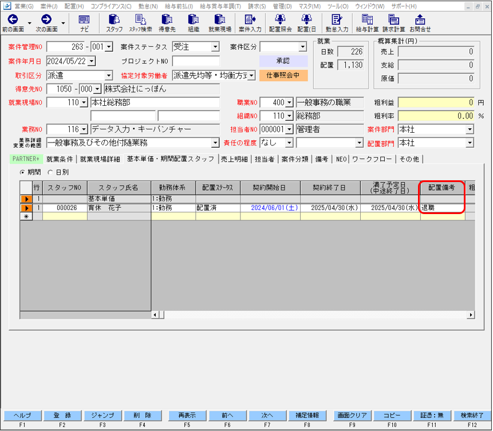Open the 組織 organization icon
The width and height of the screenshot is (493, 431).
pyautogui.click(x=194, y=20)
